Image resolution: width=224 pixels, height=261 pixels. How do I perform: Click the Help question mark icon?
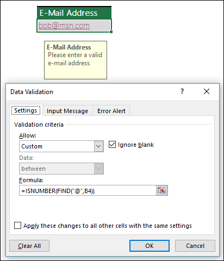click(182, 91)
